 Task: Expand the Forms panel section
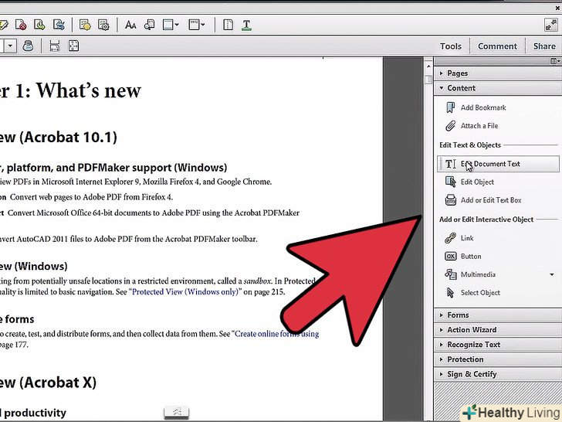[x=497, y=315]
